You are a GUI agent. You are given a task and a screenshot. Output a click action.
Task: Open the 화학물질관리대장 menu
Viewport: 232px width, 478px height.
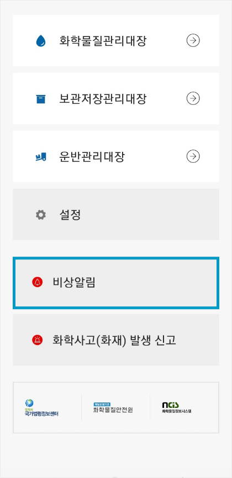[x=116, y=40]
